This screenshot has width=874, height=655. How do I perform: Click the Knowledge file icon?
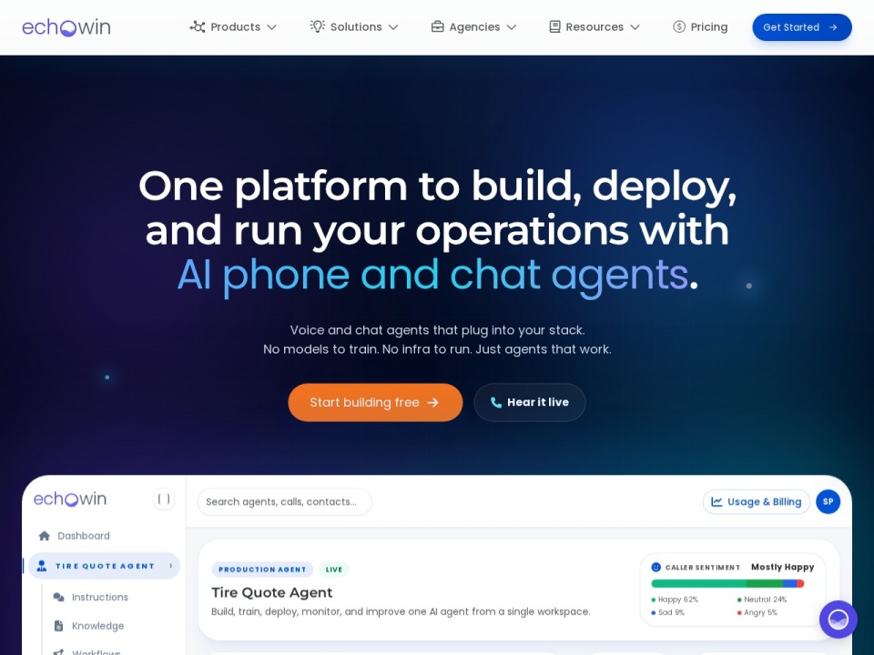pyautogui.click(x=58, y=626)
